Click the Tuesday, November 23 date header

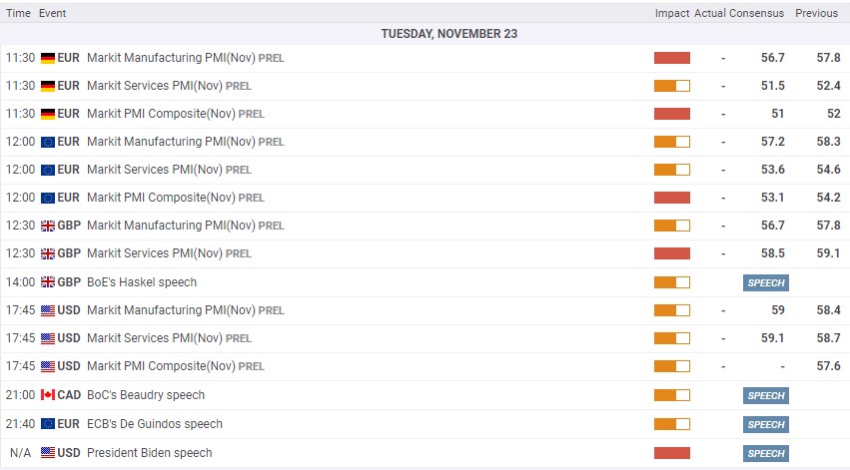[x=448, y=34]
